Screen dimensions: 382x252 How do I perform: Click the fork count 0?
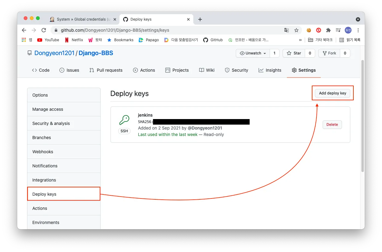tap(345, 53)
